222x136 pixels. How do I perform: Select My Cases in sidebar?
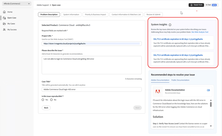tap(11, 24)
